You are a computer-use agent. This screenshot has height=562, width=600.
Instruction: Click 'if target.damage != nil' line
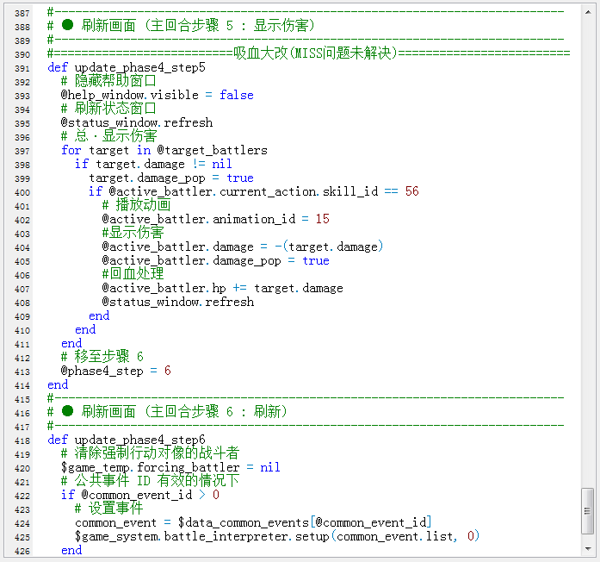[153, 164]
